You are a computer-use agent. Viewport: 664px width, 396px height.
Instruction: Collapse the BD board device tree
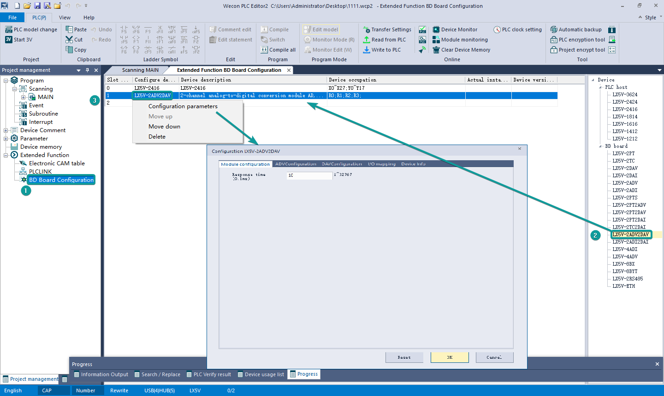[x=600, y=146]
